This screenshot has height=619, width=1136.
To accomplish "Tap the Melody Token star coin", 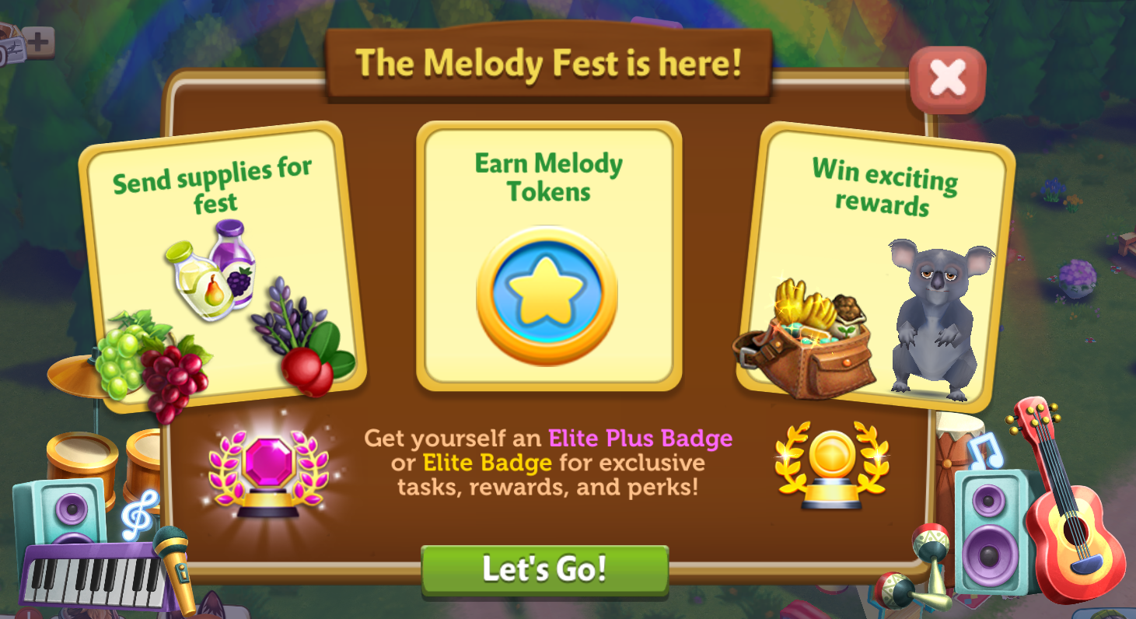I will click(547, 296).
